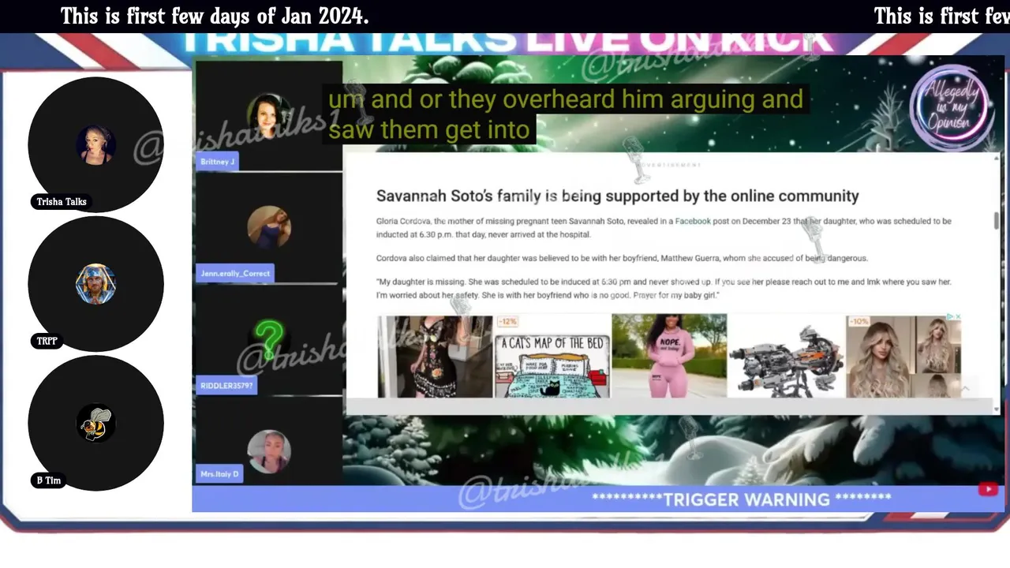The height and width of the screenshot is (568, 1010).
Task: Click the article scrollbar up arrow
Action: 997,158
